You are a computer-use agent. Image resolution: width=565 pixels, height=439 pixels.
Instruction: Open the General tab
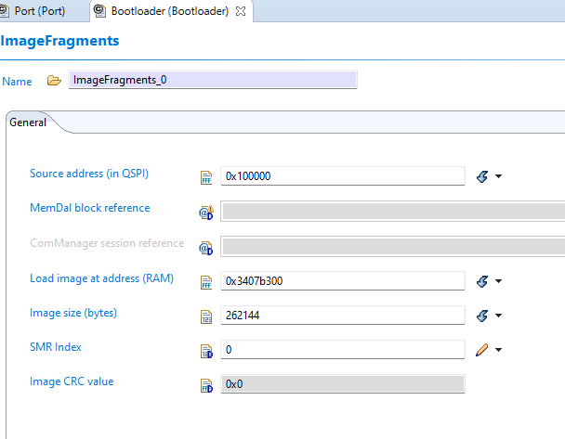pos(28,123)
